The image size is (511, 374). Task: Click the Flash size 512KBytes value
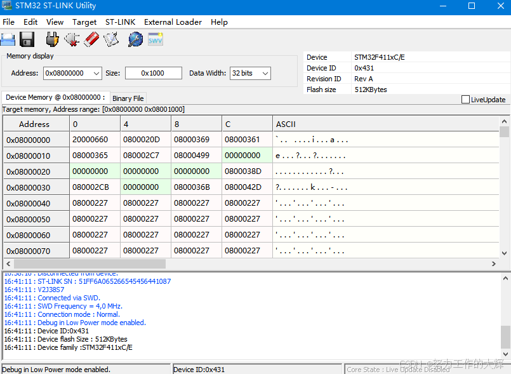point(371,90)
